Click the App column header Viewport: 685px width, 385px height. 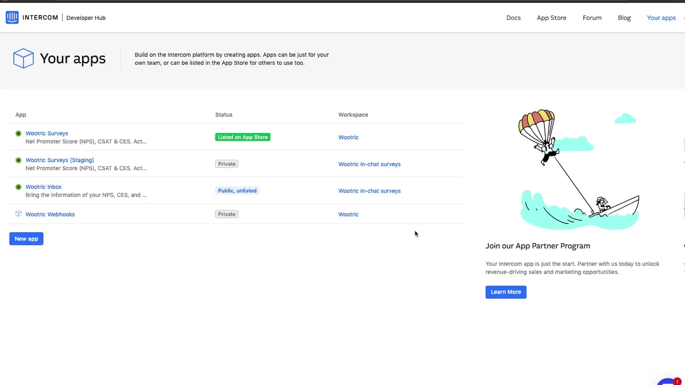coord(20,114)
